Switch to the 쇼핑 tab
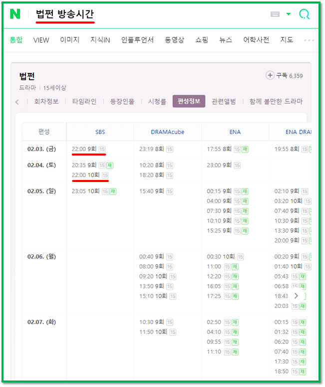This screenshot has width=325, height=387. tap(202, 39)
